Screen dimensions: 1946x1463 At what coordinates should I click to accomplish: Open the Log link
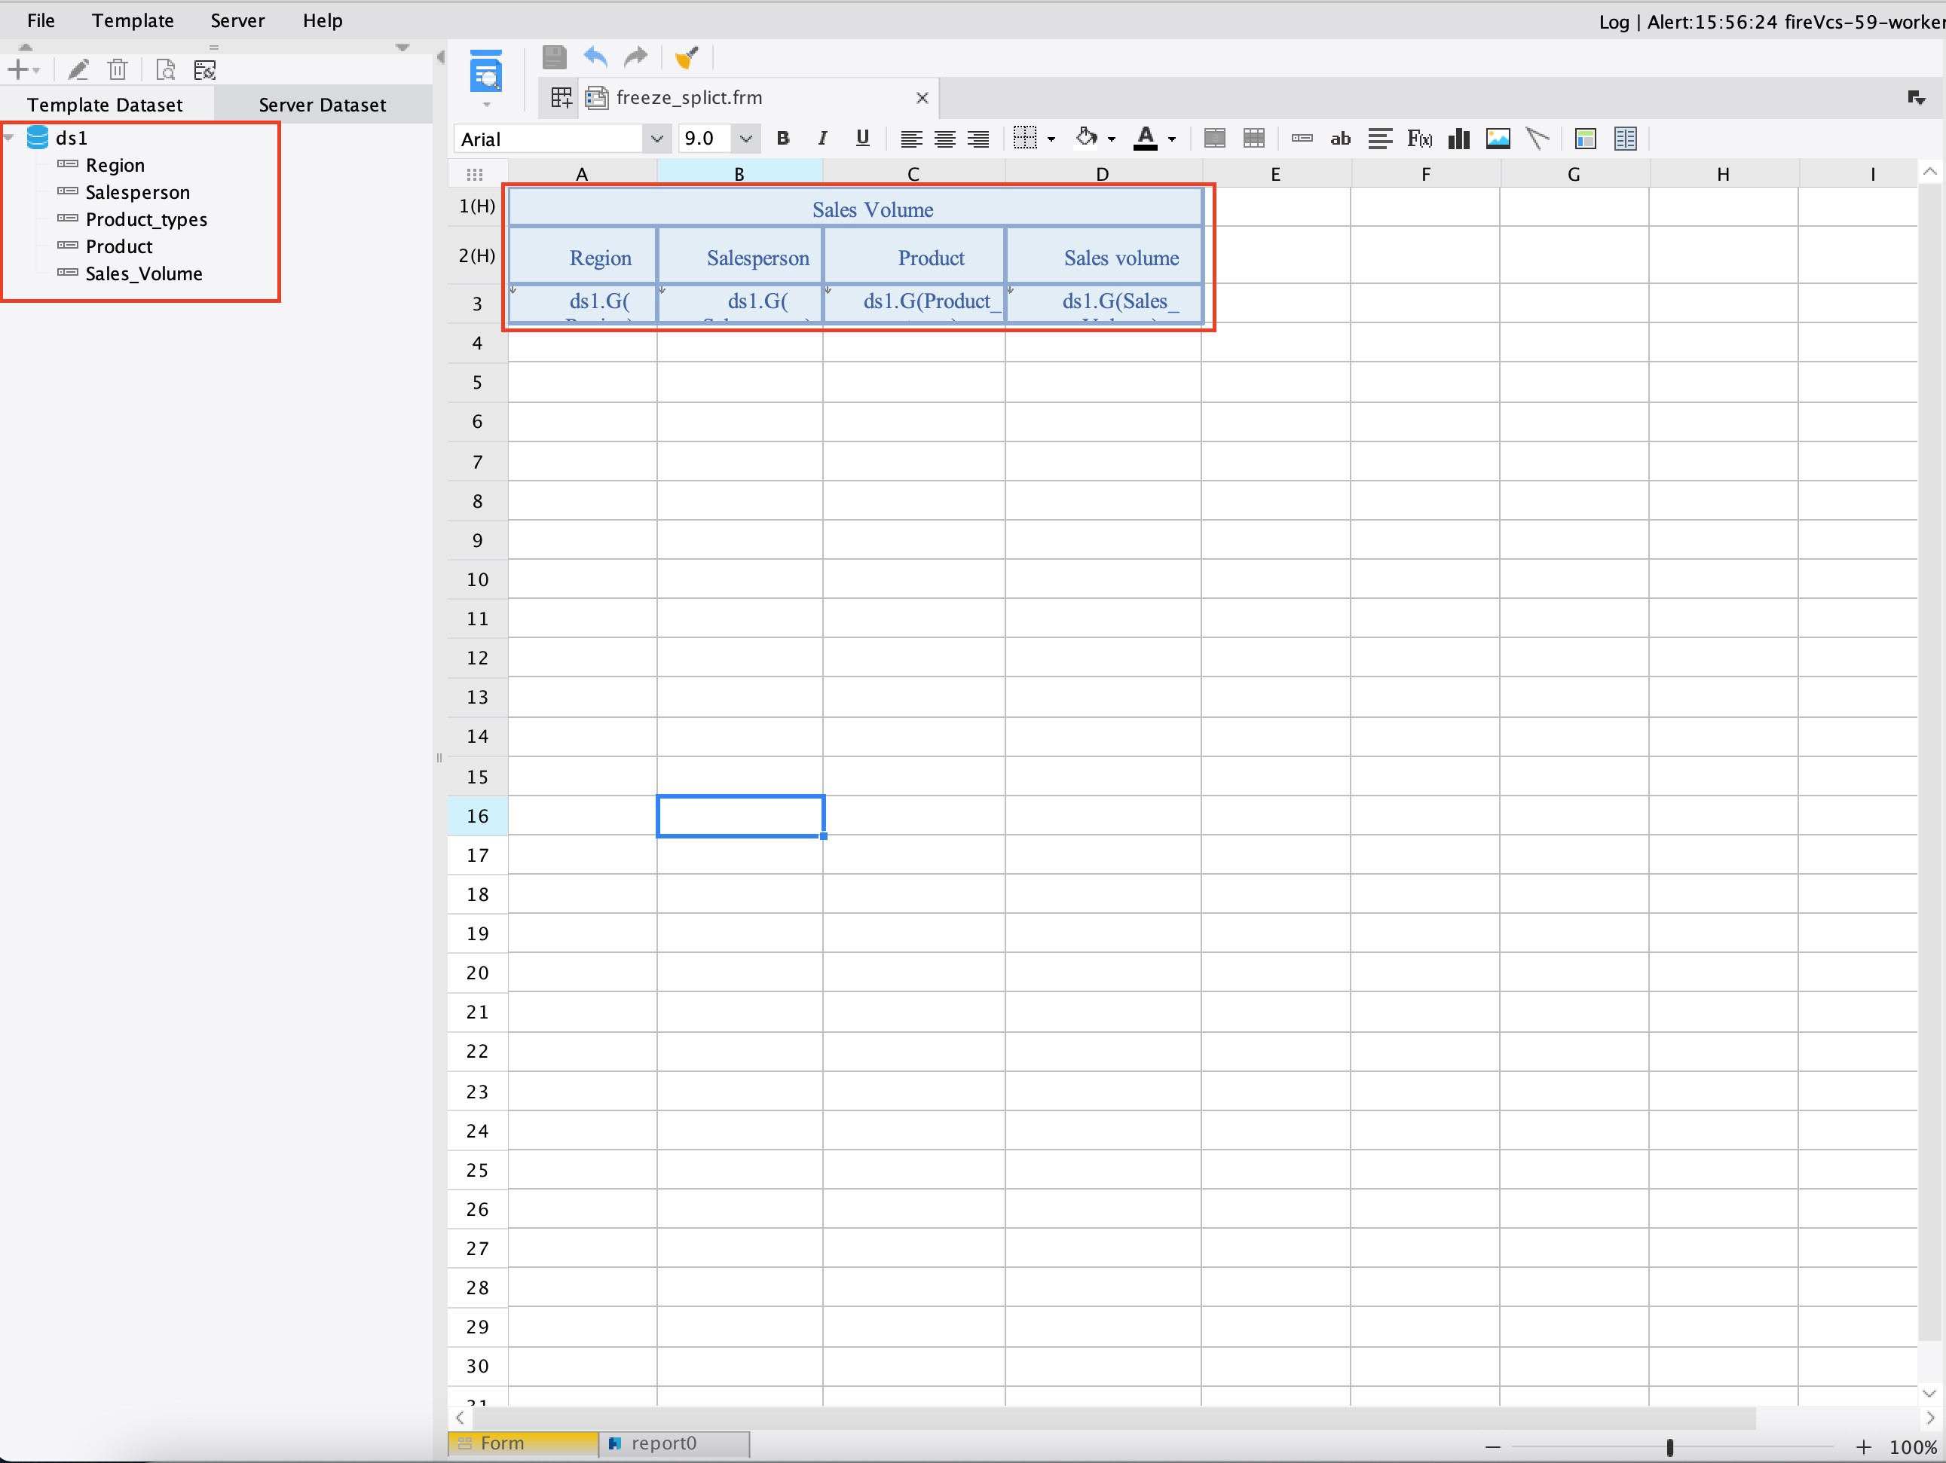point(1614,22)
